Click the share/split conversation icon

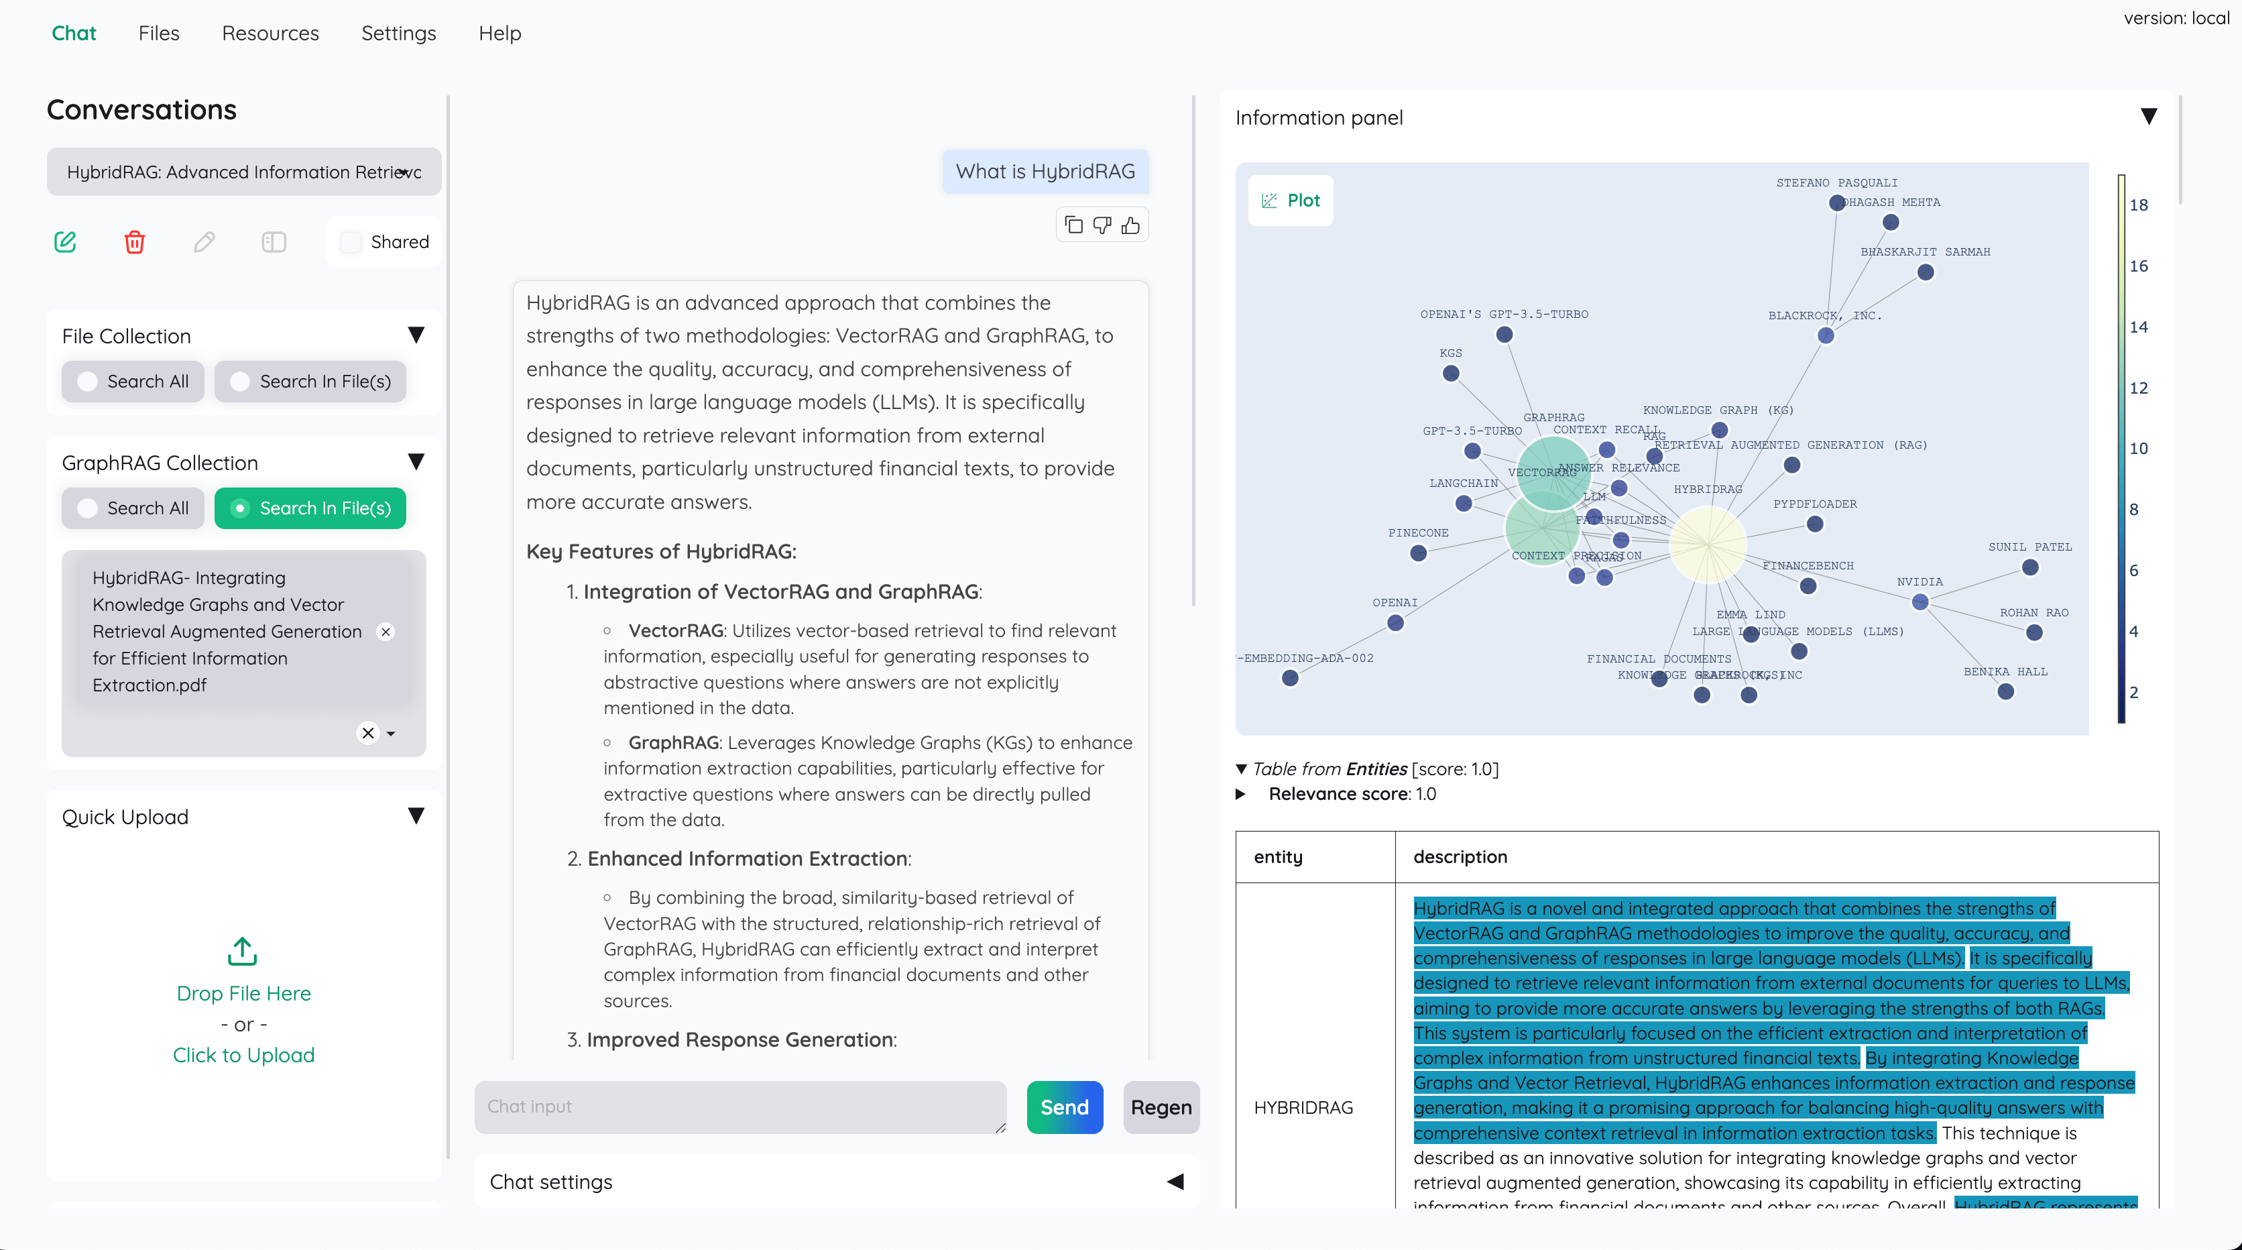point(274,240)
